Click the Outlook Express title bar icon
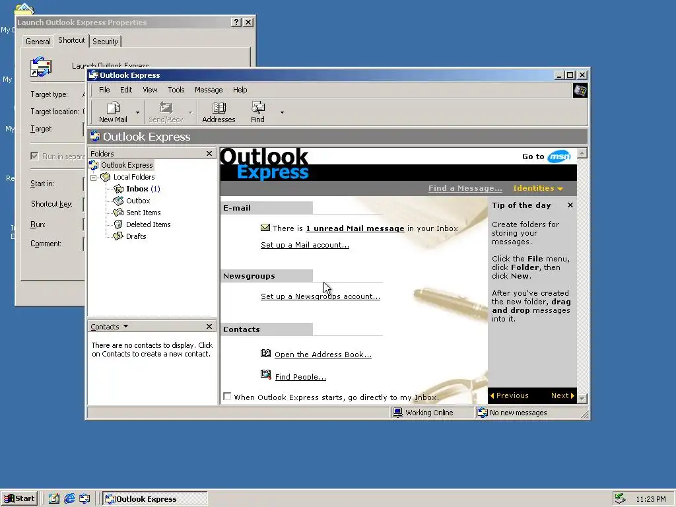This screenshot has width=676, height=507. pyautogui.click(x=93, y=75)
